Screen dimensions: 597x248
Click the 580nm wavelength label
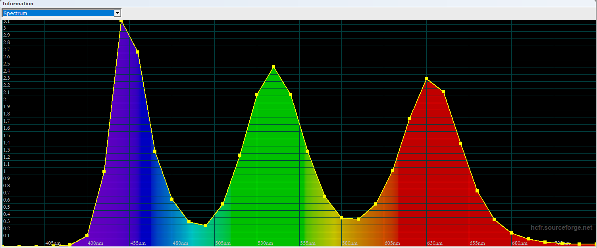coord(350,243)
